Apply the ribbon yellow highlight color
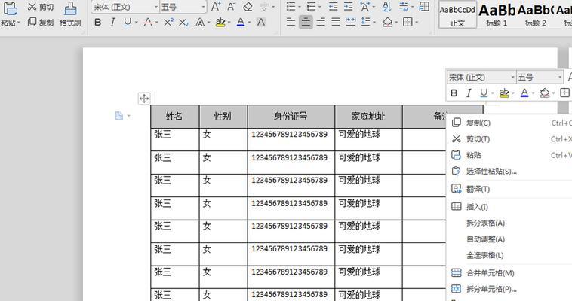The image size is (572, 301). (x=220, y=23)
